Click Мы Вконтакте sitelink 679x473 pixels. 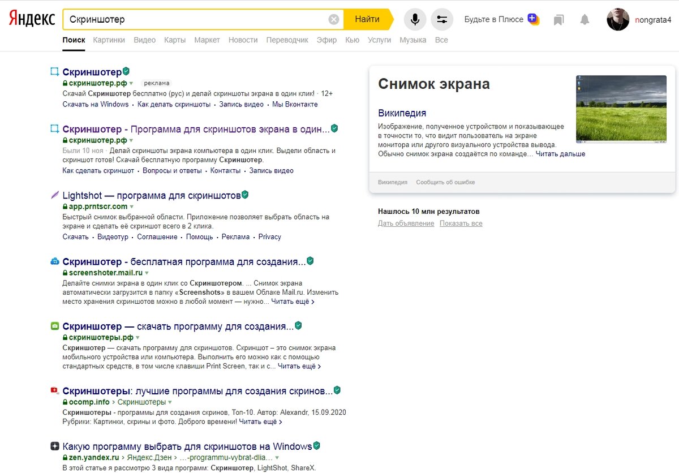click(x=295, y=104)
